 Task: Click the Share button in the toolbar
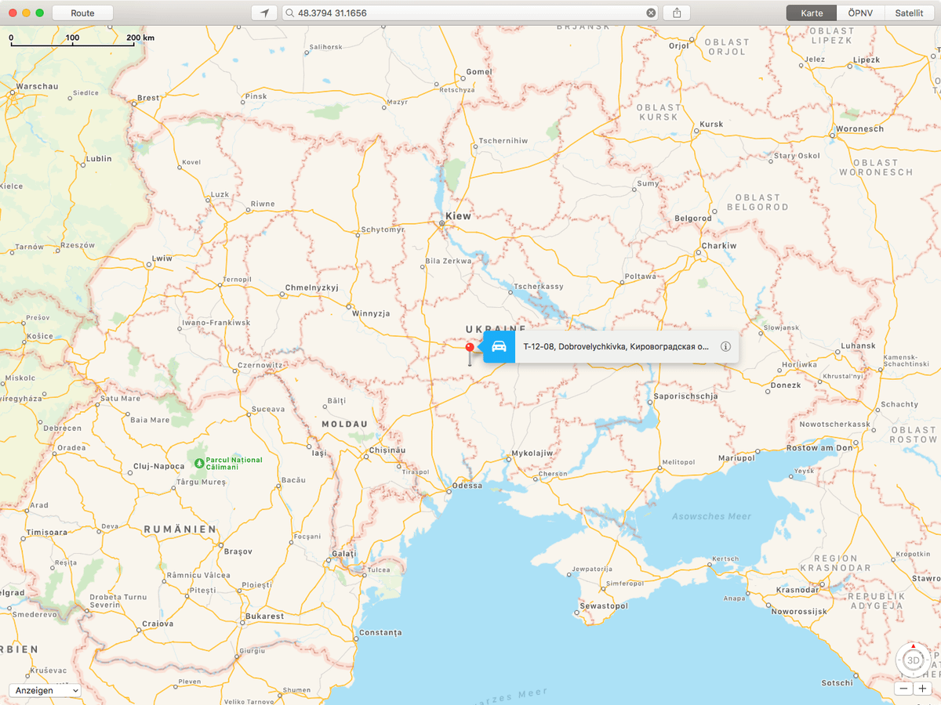click(676, 13)
